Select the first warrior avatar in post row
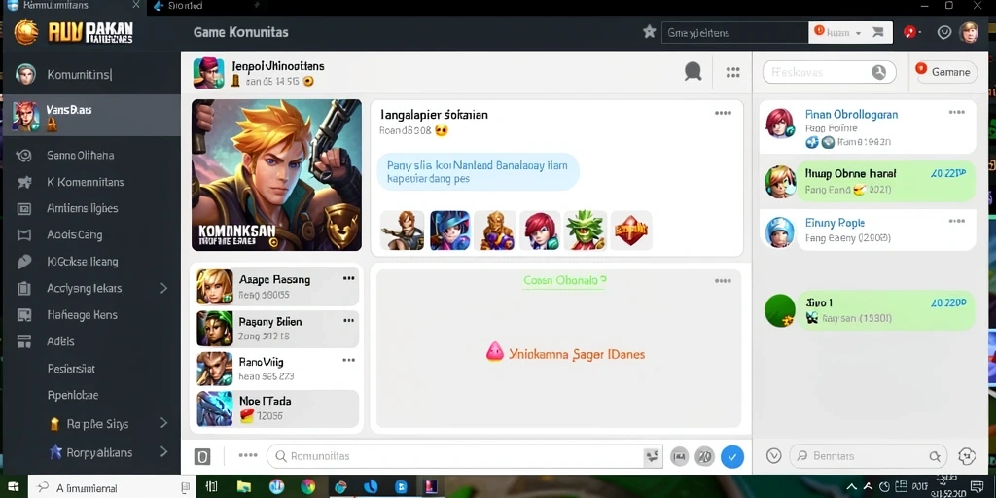 pyautogui.click(x=402, y=230)
